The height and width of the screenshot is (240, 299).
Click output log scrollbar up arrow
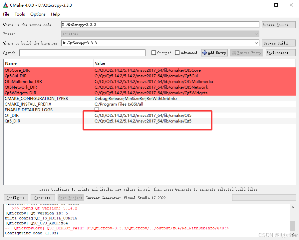293,207
